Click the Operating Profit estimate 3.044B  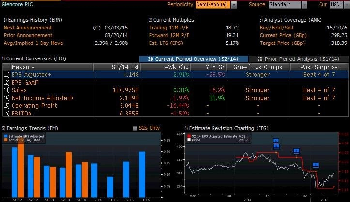tap(129, 106)
